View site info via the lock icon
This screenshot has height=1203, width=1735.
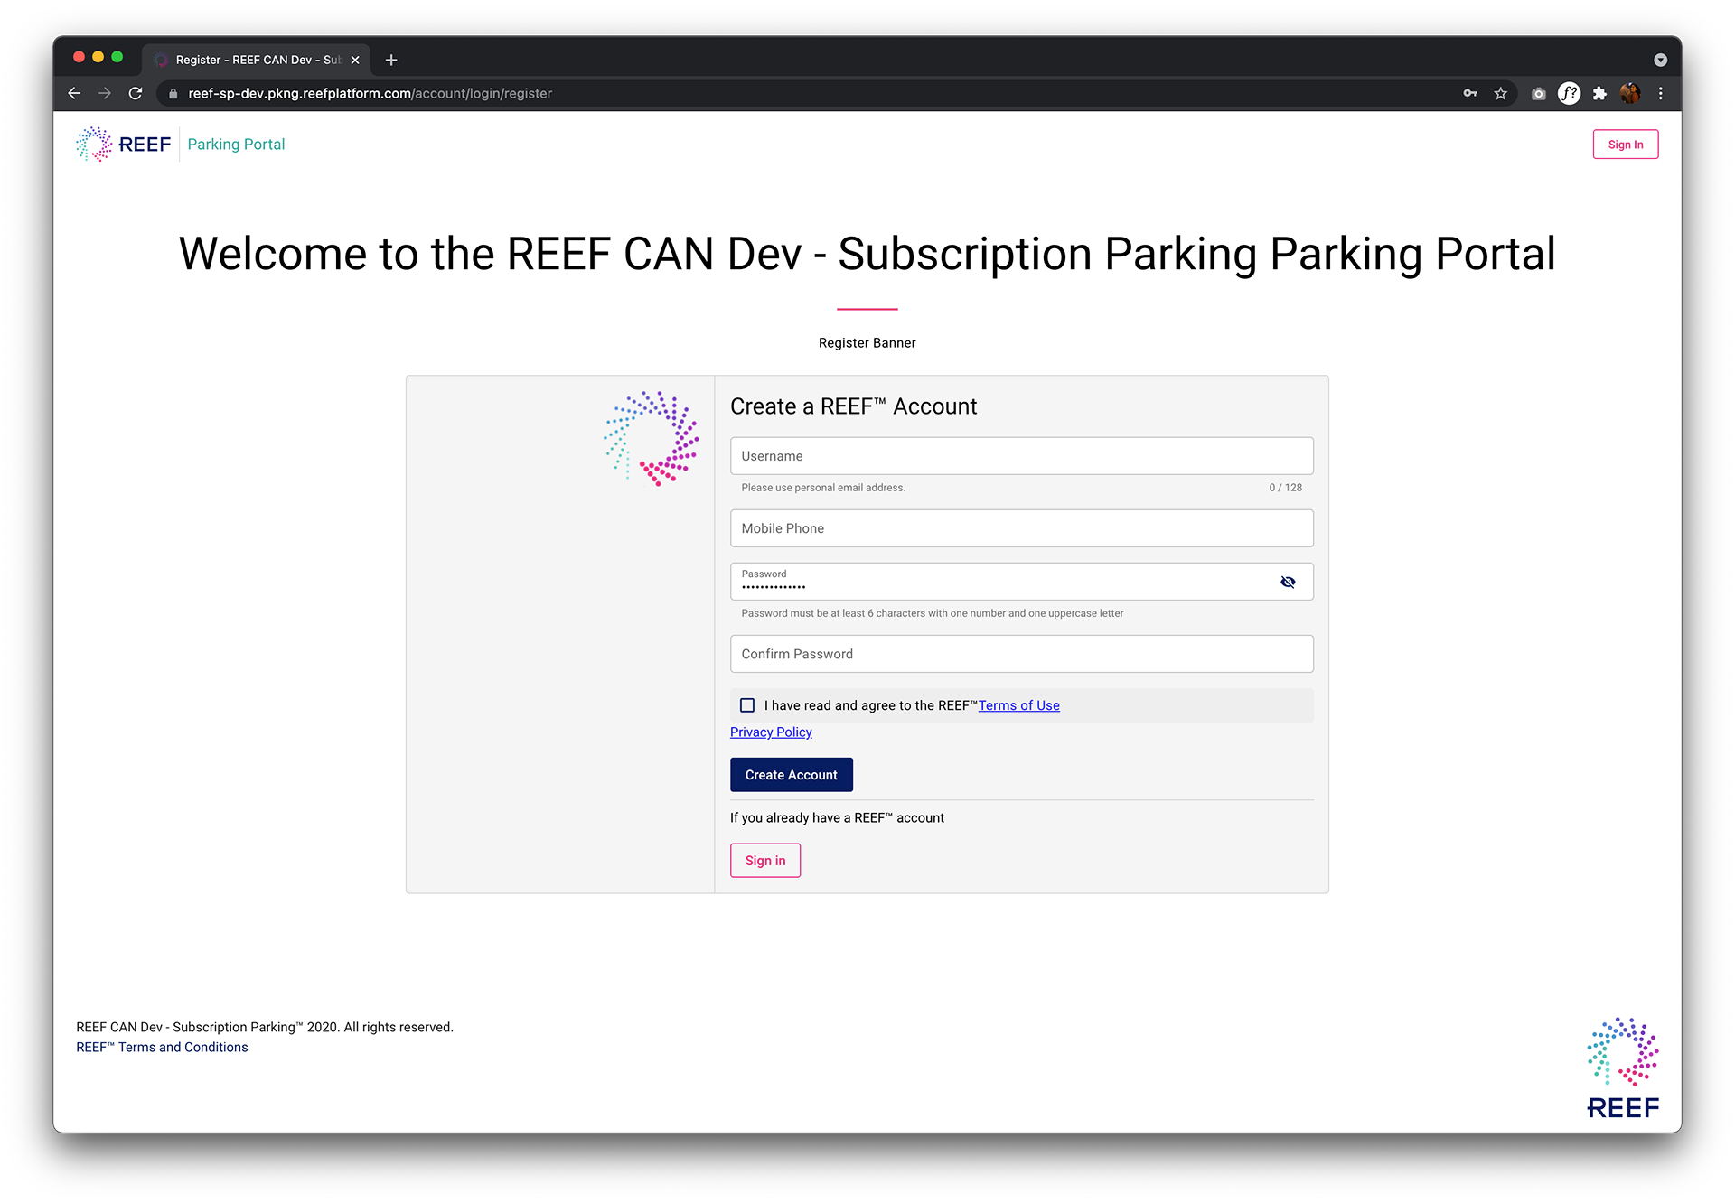coord(173,94)
